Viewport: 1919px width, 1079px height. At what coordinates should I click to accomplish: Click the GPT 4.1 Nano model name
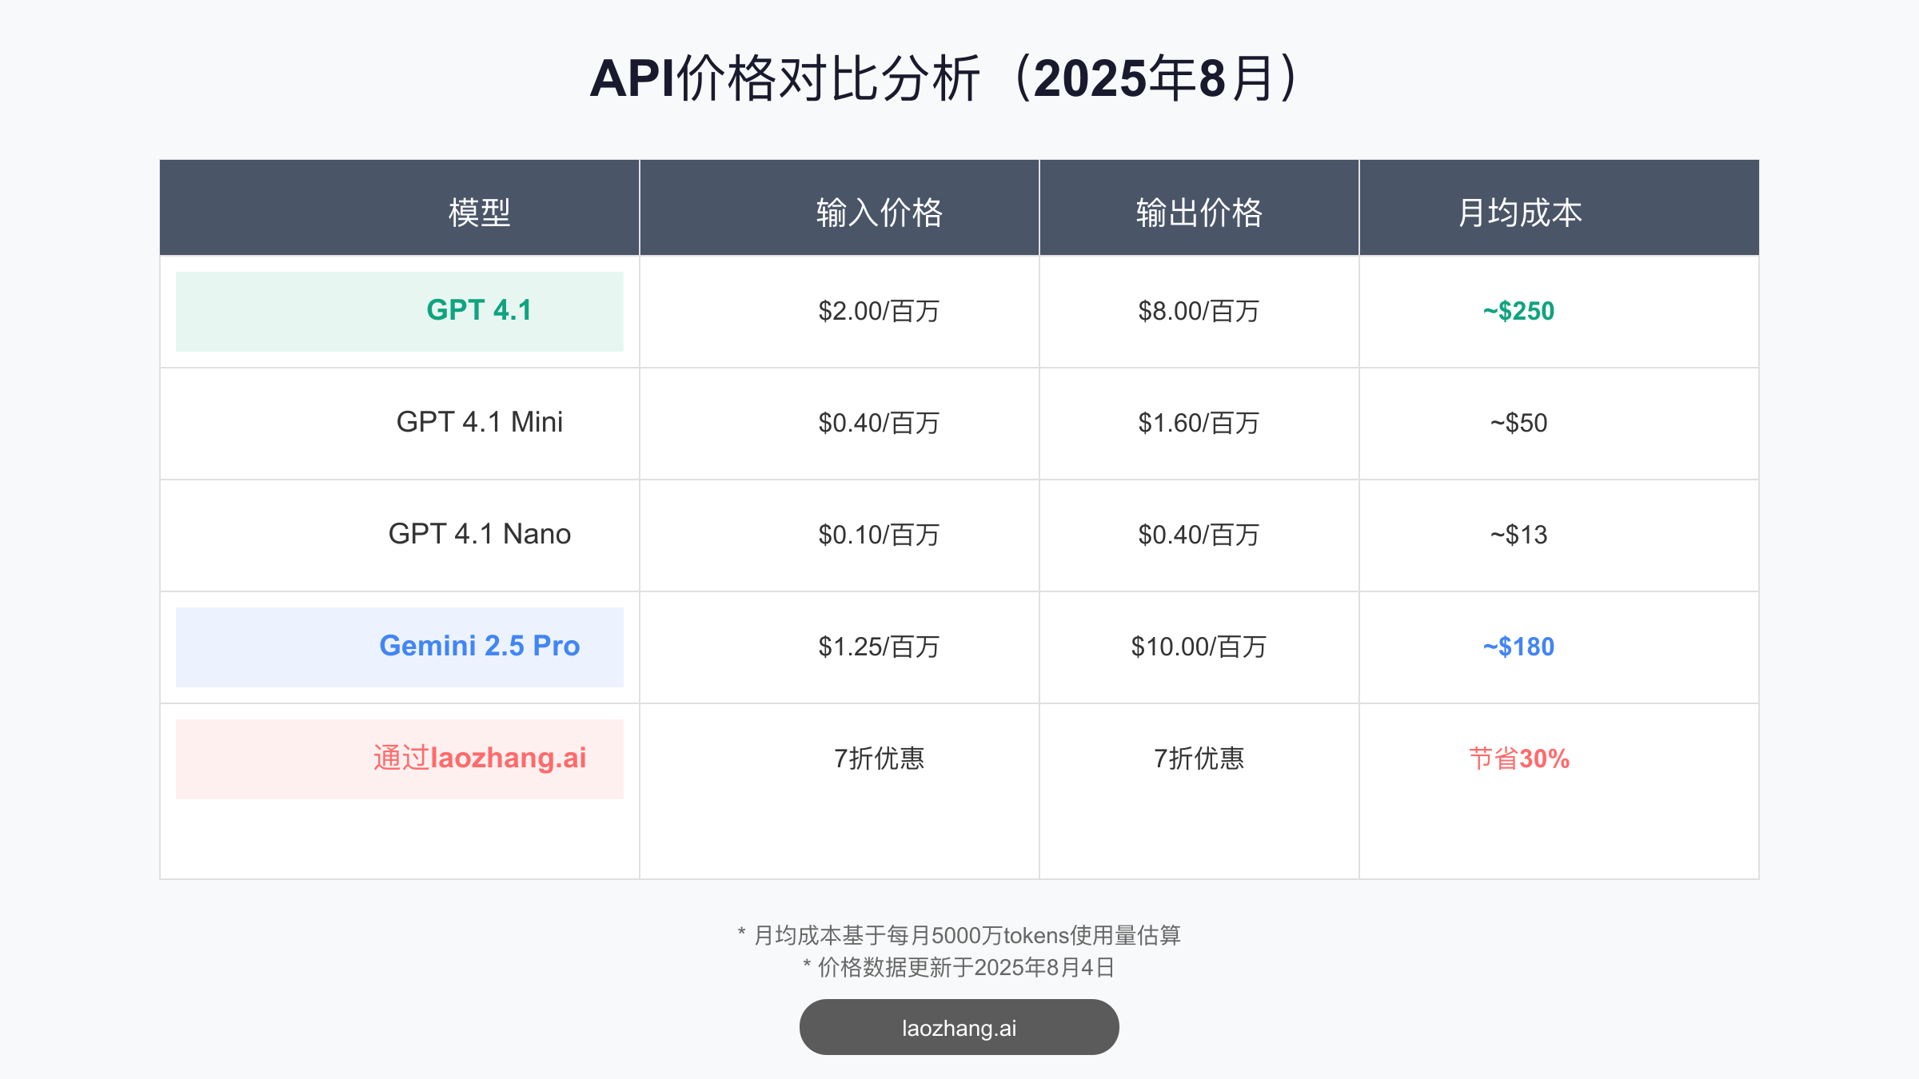(480, 534)
